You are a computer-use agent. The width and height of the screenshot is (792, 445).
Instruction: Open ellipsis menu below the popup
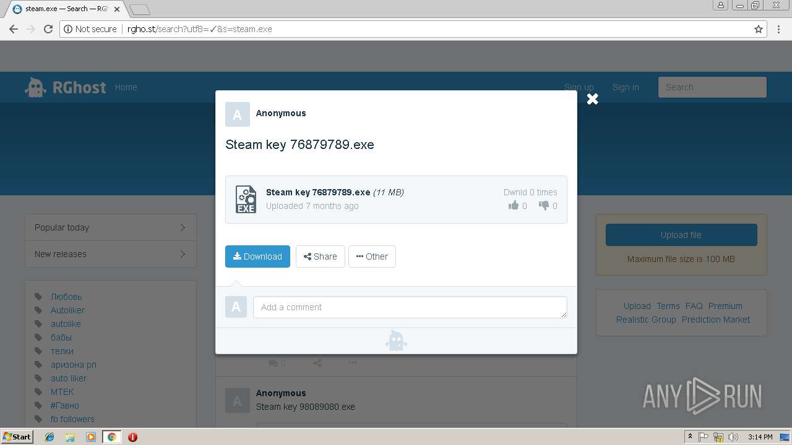tap(353, 363)
